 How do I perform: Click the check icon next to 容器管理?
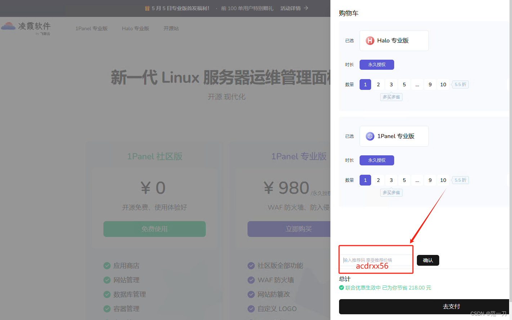[107, 309]
